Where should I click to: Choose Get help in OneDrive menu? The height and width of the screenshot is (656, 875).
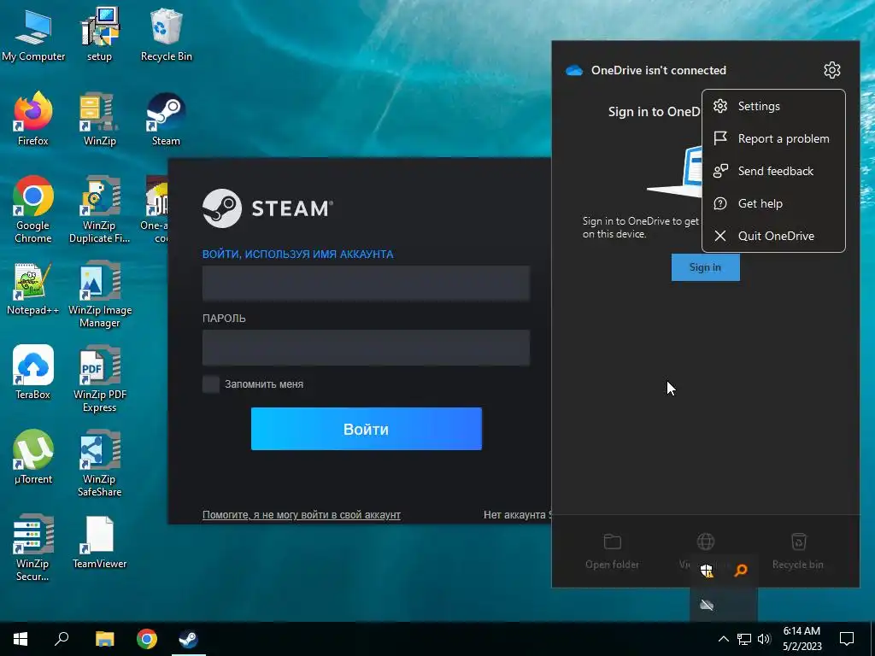coord(773,203)
